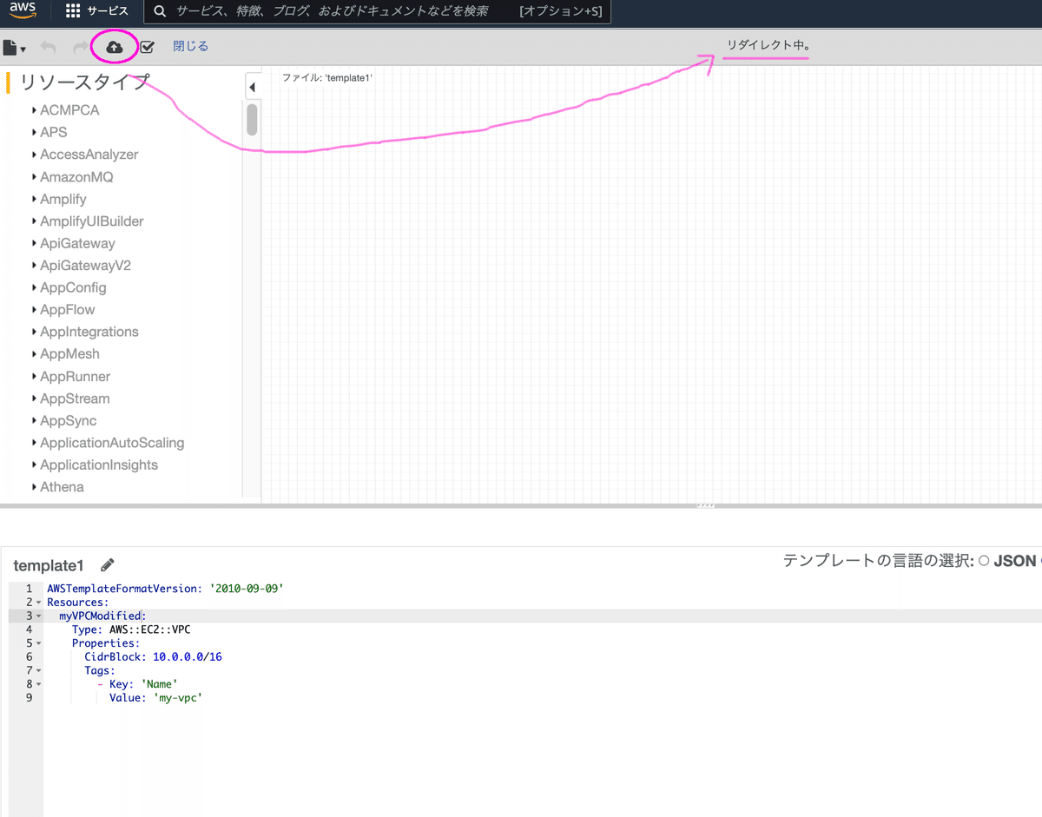Select AppIntegrations in the resource list
The height and width of the screenshot is (817, 1042).
(x=89, y=332)
